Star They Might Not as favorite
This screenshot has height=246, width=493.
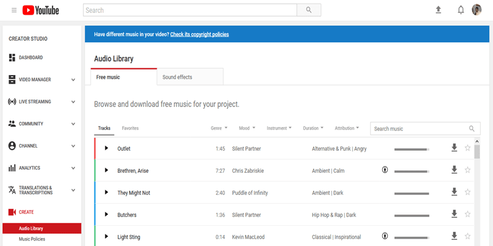coord(468,192)
